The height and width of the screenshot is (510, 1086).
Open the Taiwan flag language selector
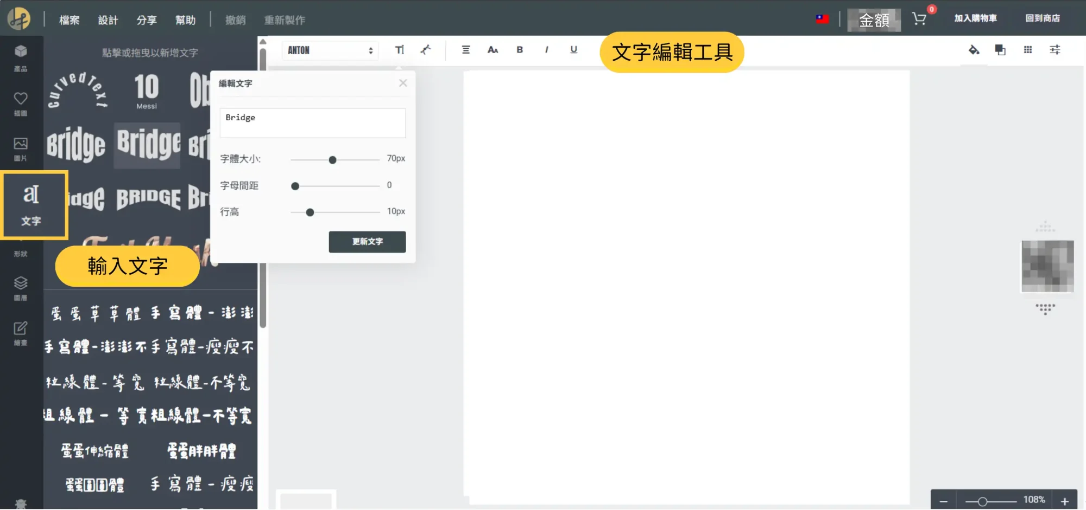pyautogui.click(x=822, y=19)
